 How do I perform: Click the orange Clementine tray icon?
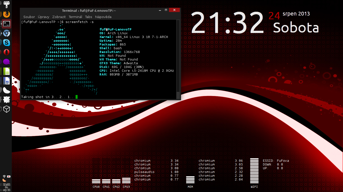pos(4,180)
